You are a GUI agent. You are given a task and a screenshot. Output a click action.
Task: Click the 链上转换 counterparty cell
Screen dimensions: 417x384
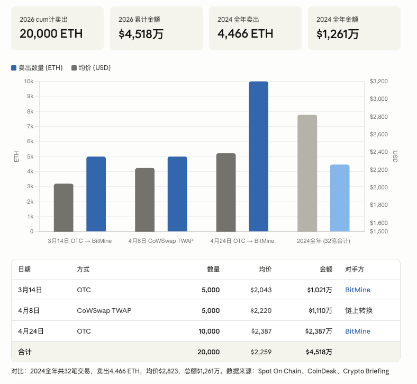(358, 311)
